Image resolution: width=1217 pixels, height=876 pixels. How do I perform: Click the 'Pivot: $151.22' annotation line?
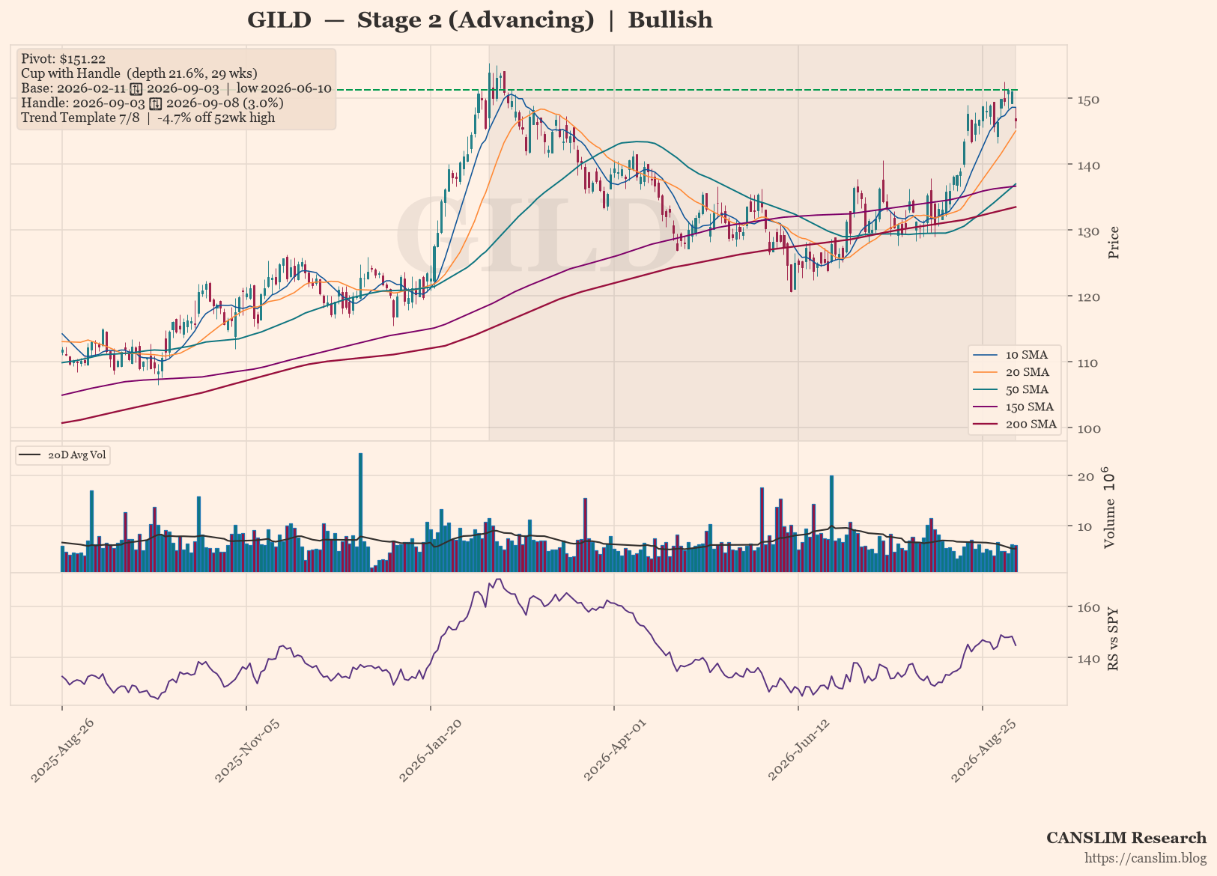coord(63,58)
